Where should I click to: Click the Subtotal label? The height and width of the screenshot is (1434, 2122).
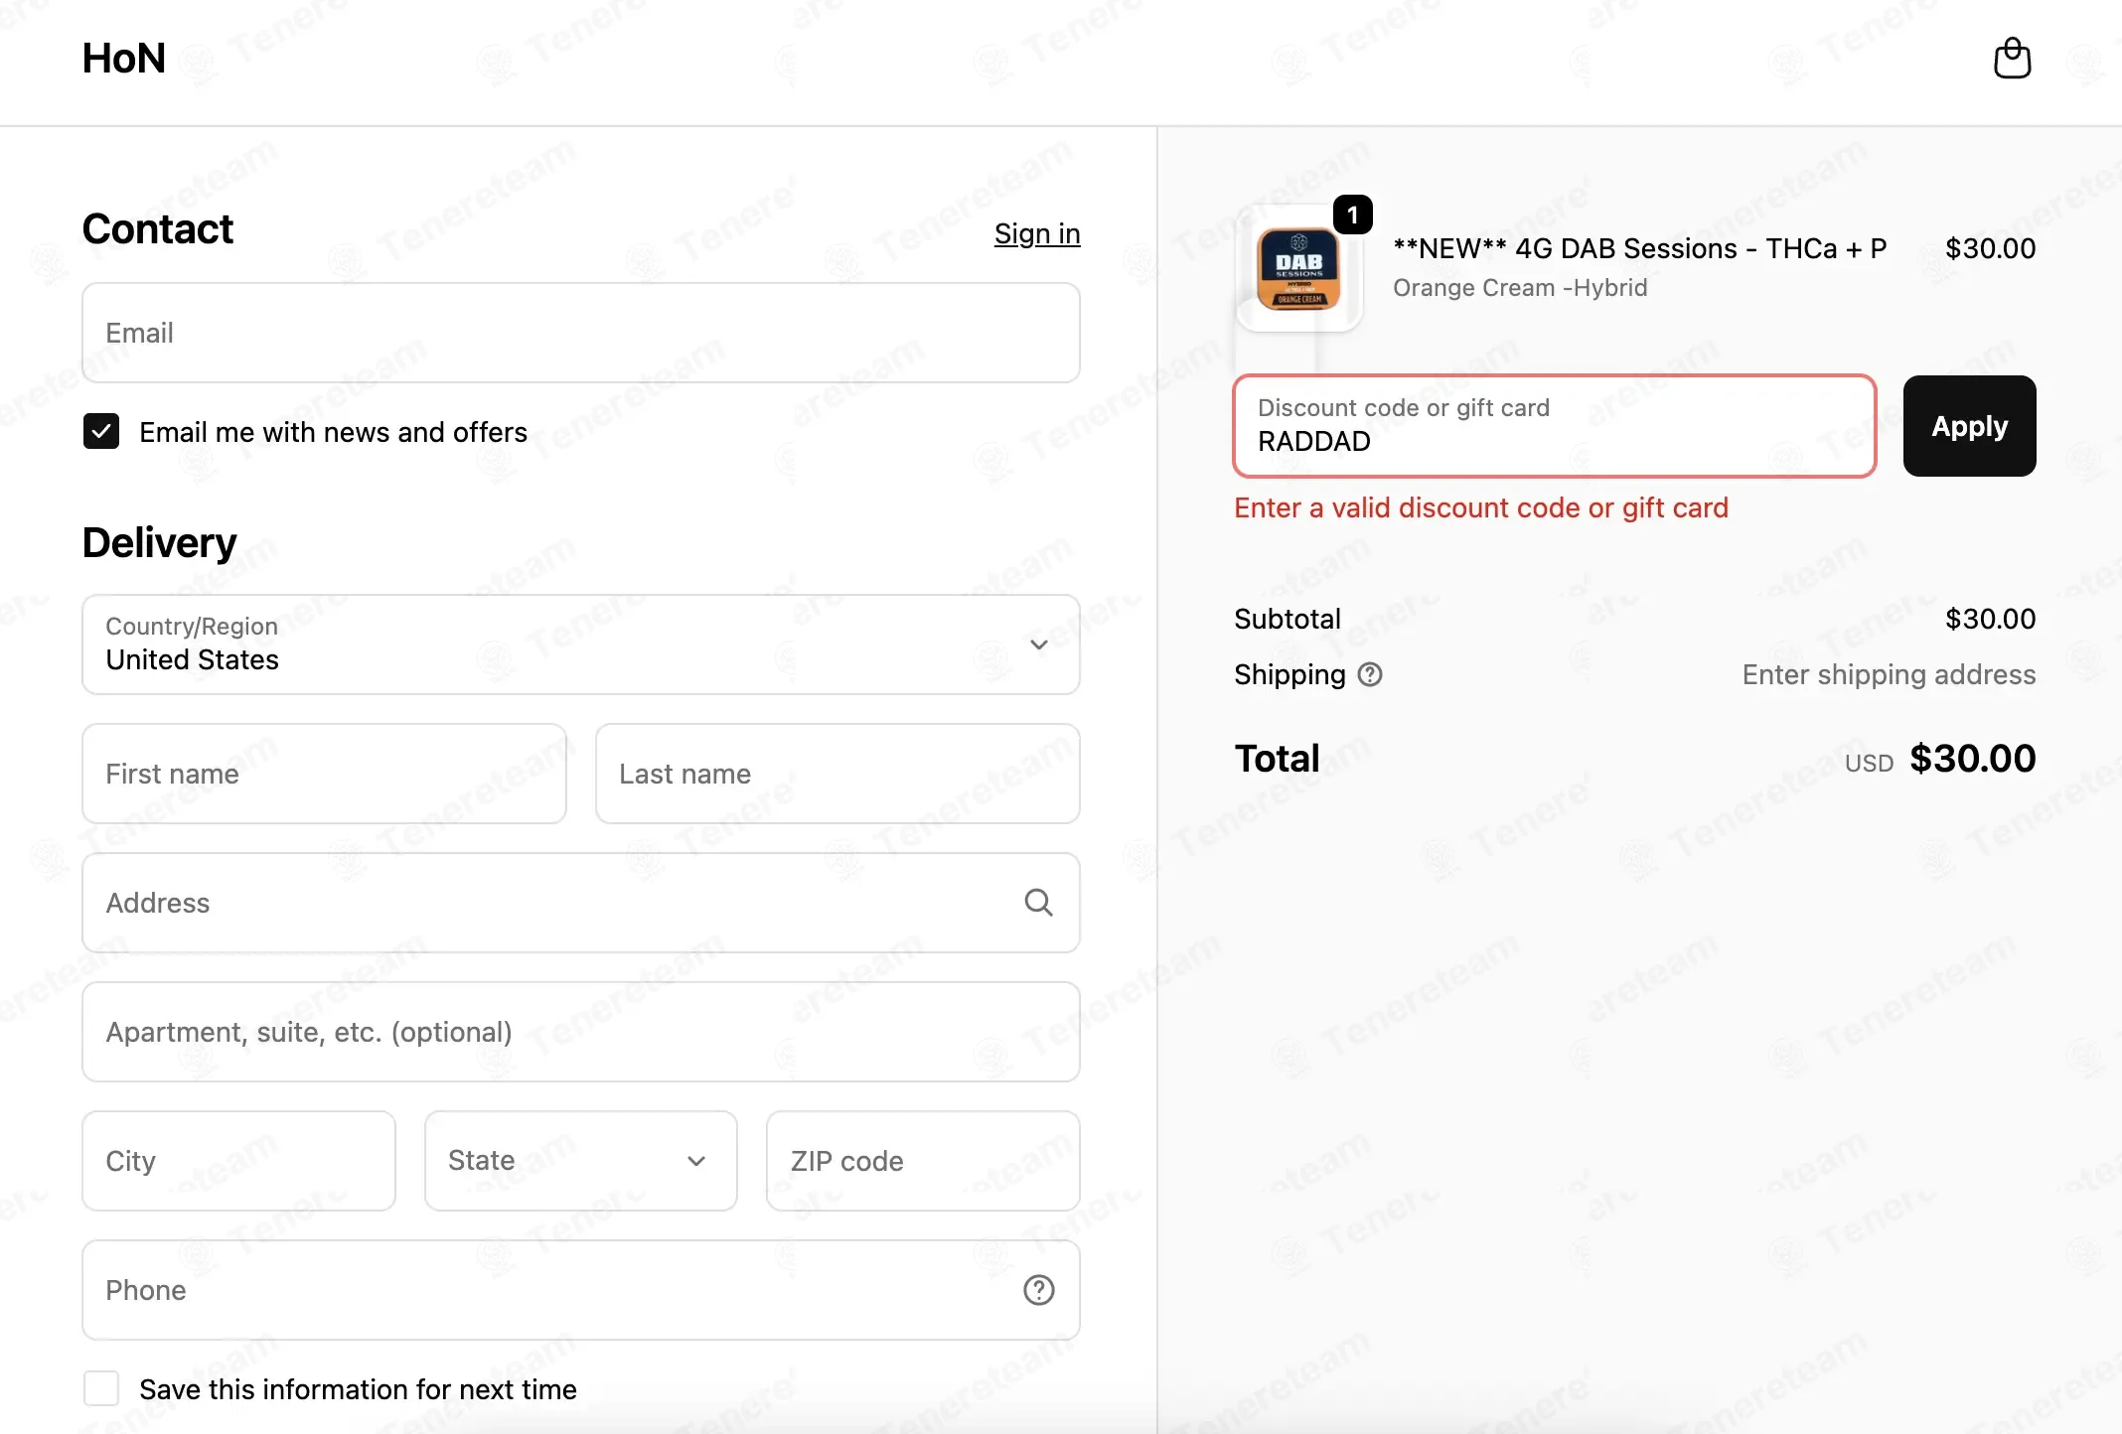[1288, 619]
